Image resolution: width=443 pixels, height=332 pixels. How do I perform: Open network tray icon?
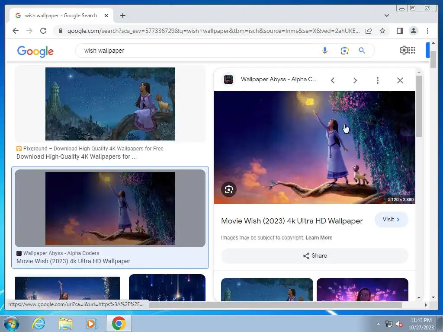[x=389, y=324]
